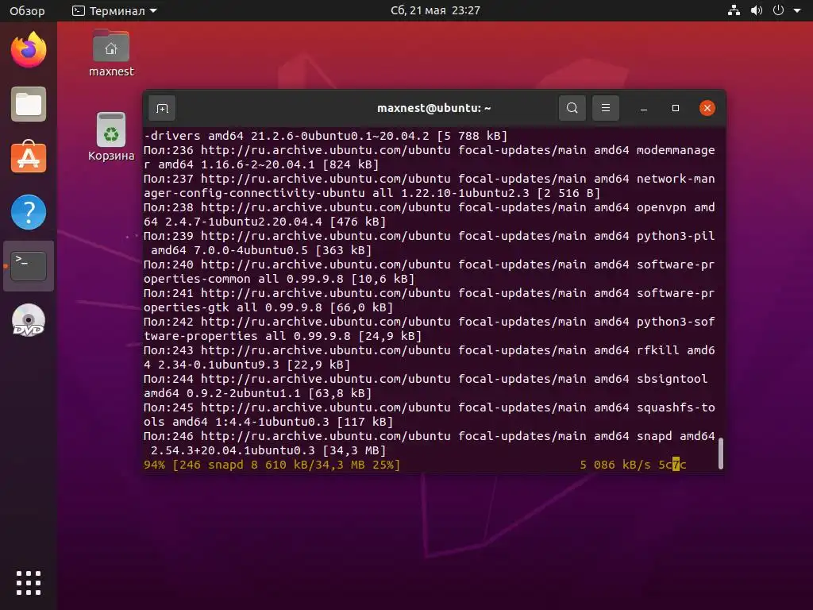813x610 pixels.
Task: Minimize the terminal window
Action: 643,108
